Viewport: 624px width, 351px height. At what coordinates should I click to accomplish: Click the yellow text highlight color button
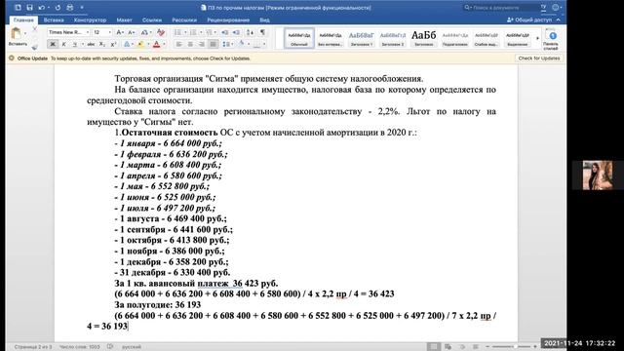click(x=140, y=44)
